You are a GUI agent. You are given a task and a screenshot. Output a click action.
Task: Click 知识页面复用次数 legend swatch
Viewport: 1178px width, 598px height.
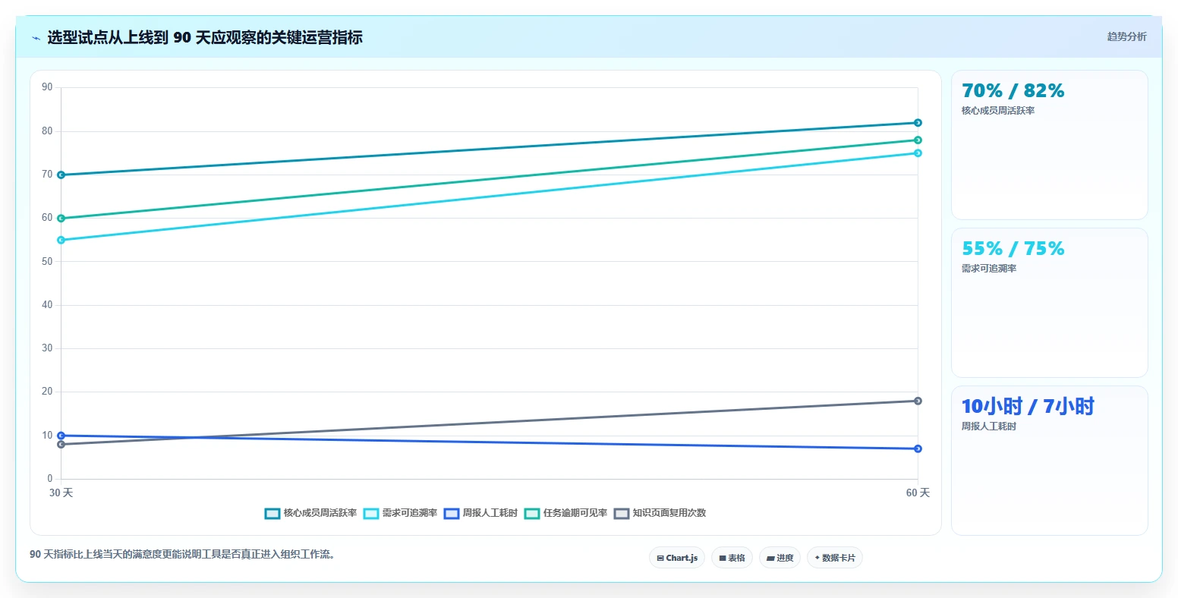622,514
